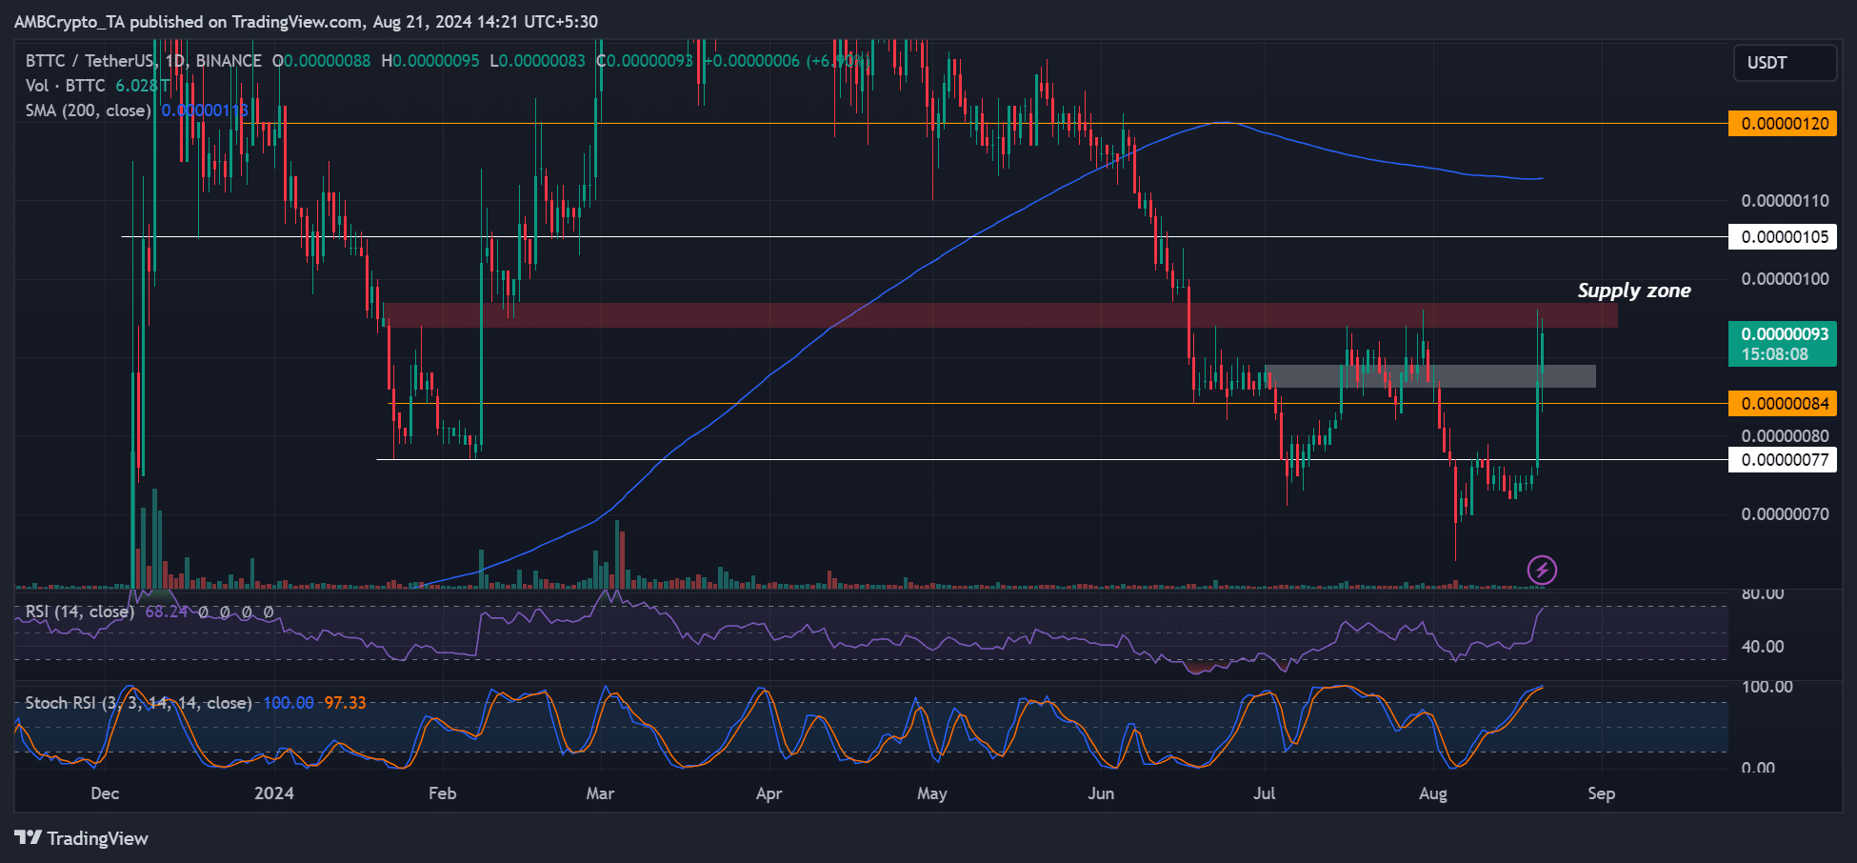Click the 2024 label on time axis
The height and width of the screenshot is (863, 1857).
(274, 793)
